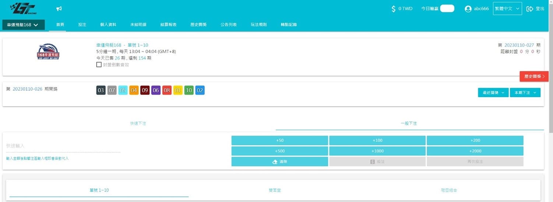Click the dollar balance icon
The width and height of the screenshot is (553, 202).
click(x=394, y=8)
